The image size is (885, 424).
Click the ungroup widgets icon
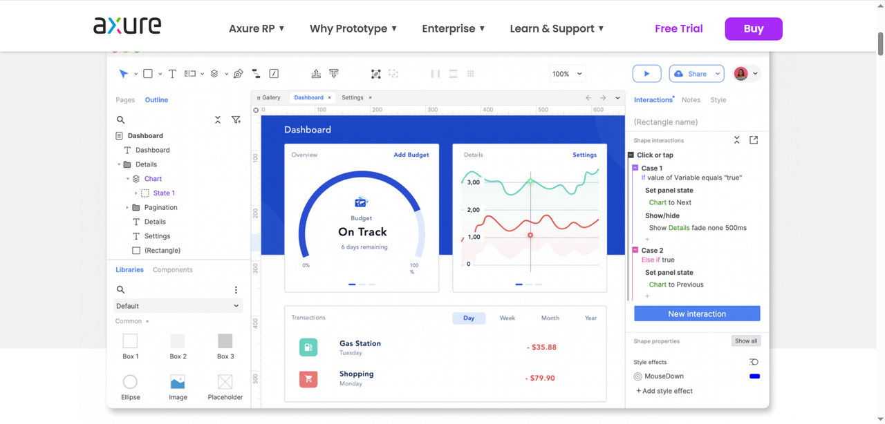[393, 74]
